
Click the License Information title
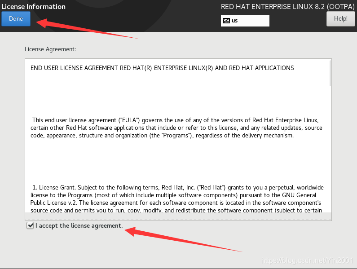coord(34,7)
